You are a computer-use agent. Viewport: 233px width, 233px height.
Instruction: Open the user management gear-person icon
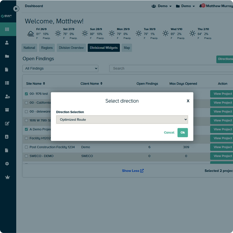pos(7,96)
